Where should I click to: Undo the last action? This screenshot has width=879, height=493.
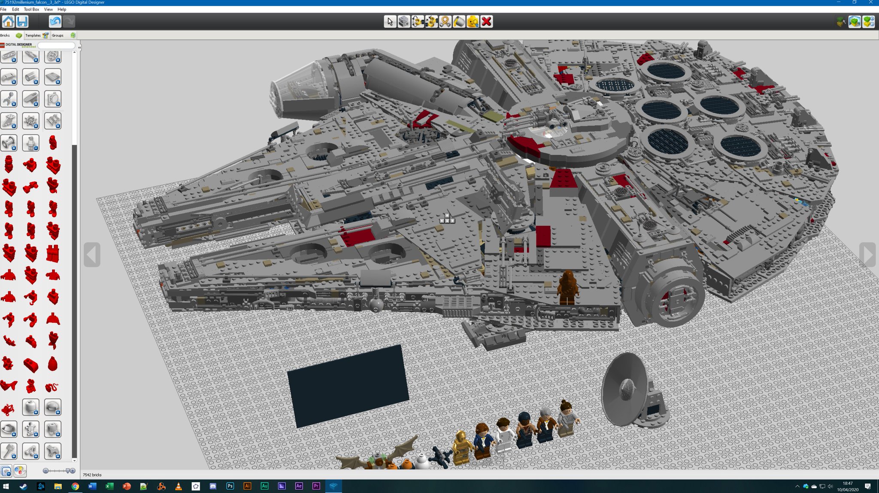point(55,21)
